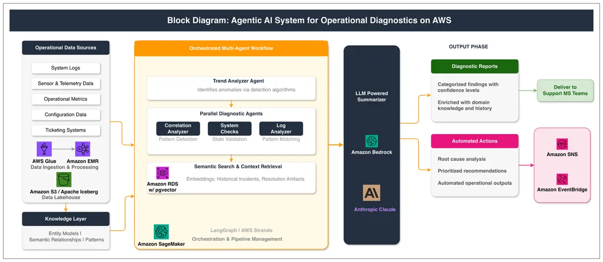Click the Parallel Diagnostic Agents title

tap(231, 114)
